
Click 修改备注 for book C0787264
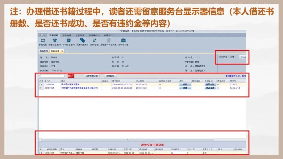[x=210, y=88]
